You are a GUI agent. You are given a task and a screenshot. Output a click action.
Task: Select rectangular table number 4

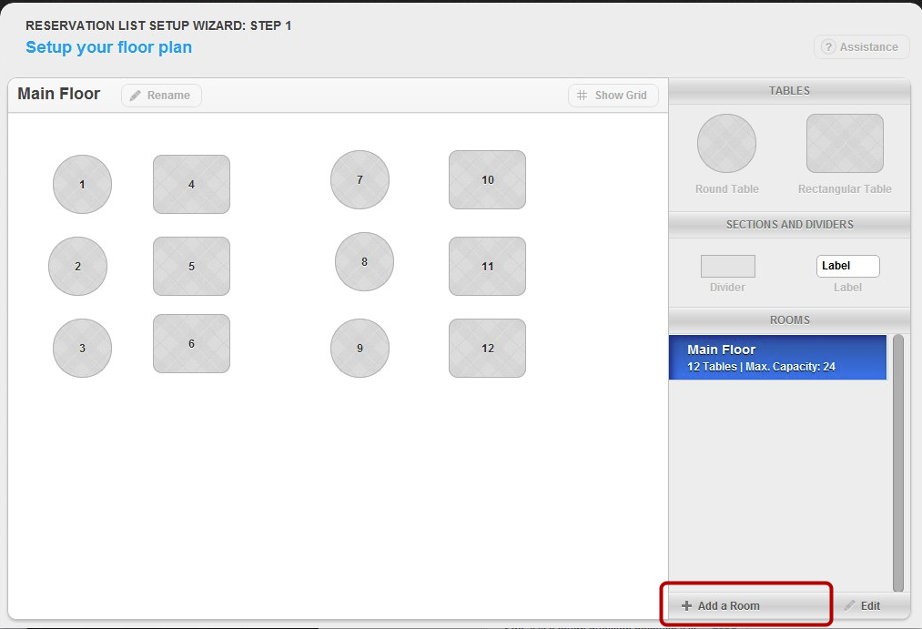click(191, 184)
